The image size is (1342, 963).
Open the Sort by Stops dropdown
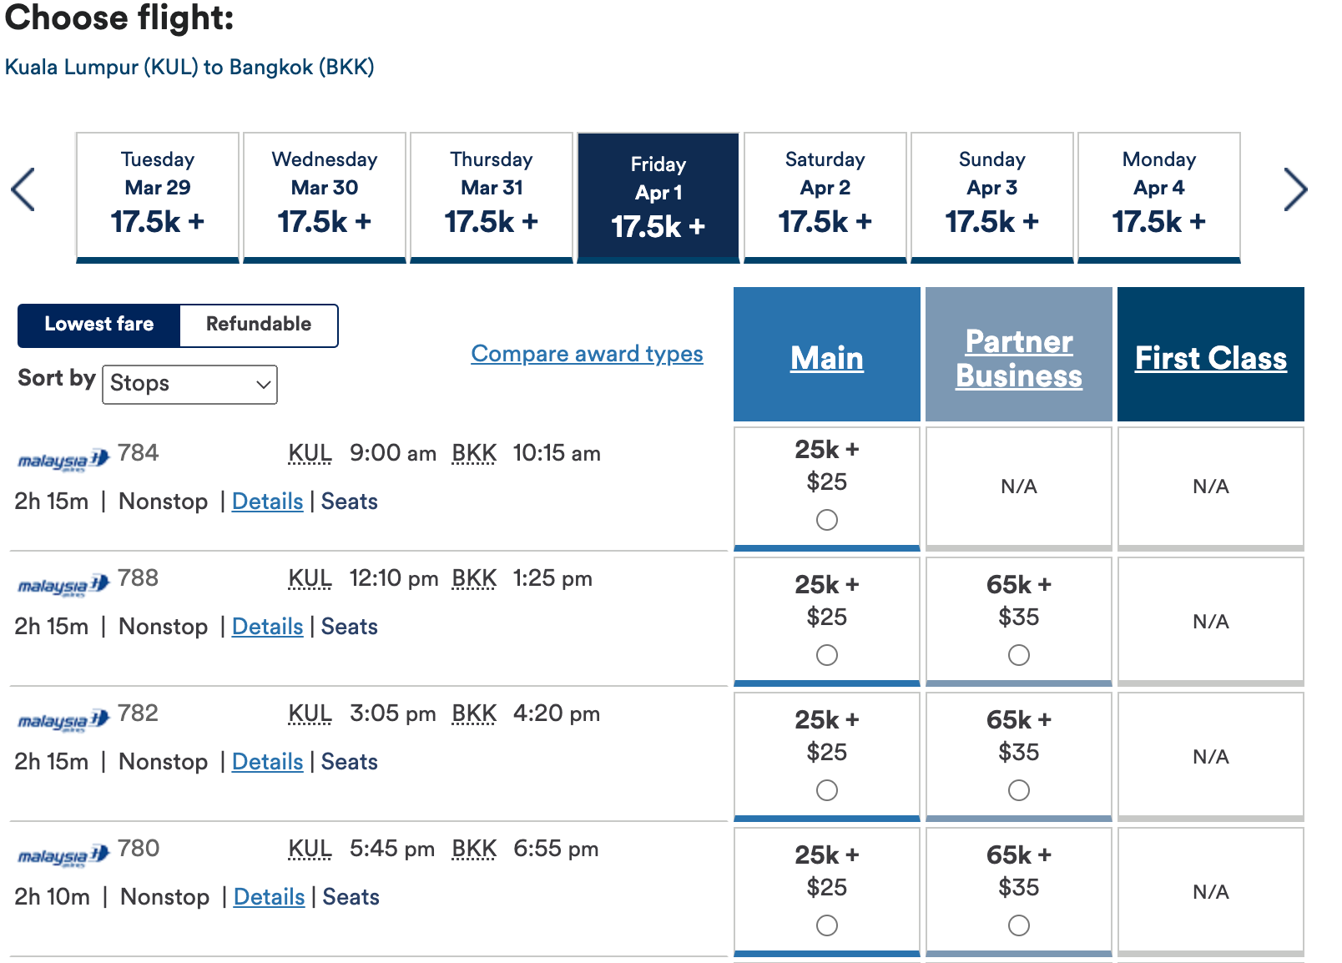tap(189, 384)
